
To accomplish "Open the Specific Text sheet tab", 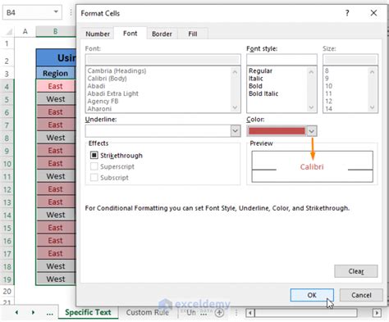I will pos(88,312).
